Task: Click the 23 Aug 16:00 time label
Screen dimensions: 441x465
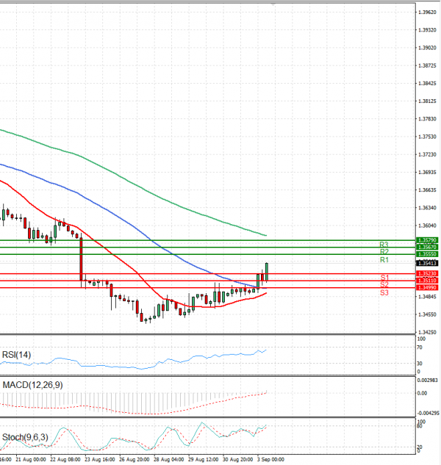Action: click(100, 460)
